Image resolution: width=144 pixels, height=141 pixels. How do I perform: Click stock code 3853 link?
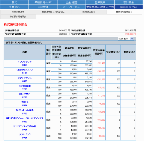pos(25,65)
